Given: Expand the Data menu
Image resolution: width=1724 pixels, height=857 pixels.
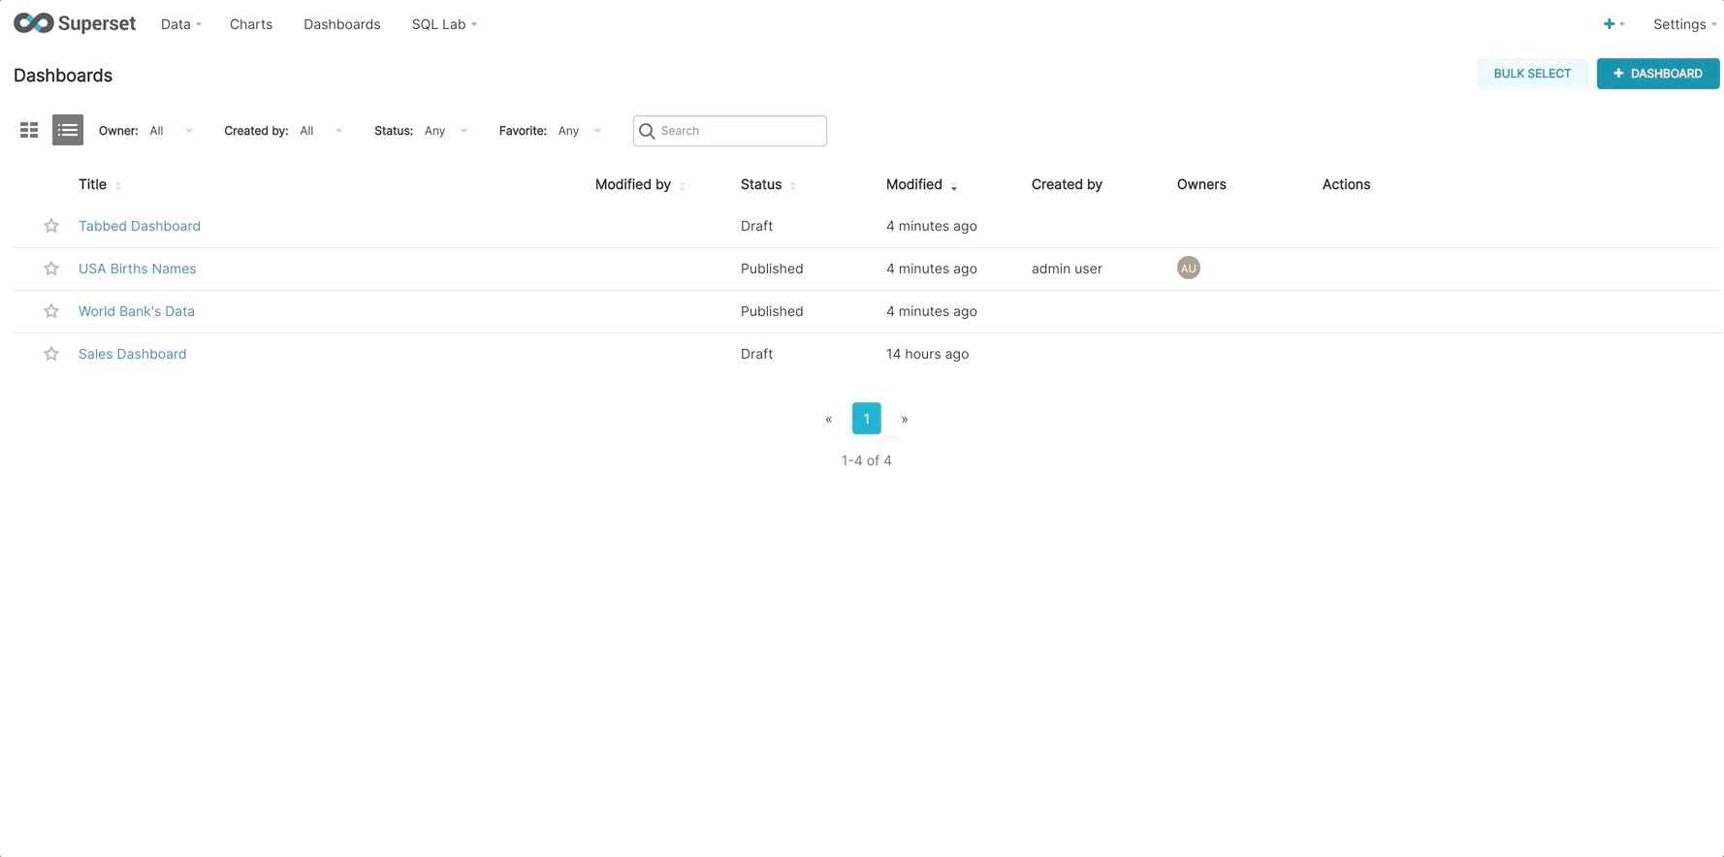Looking at the screenshot, I should coord(181,24).
